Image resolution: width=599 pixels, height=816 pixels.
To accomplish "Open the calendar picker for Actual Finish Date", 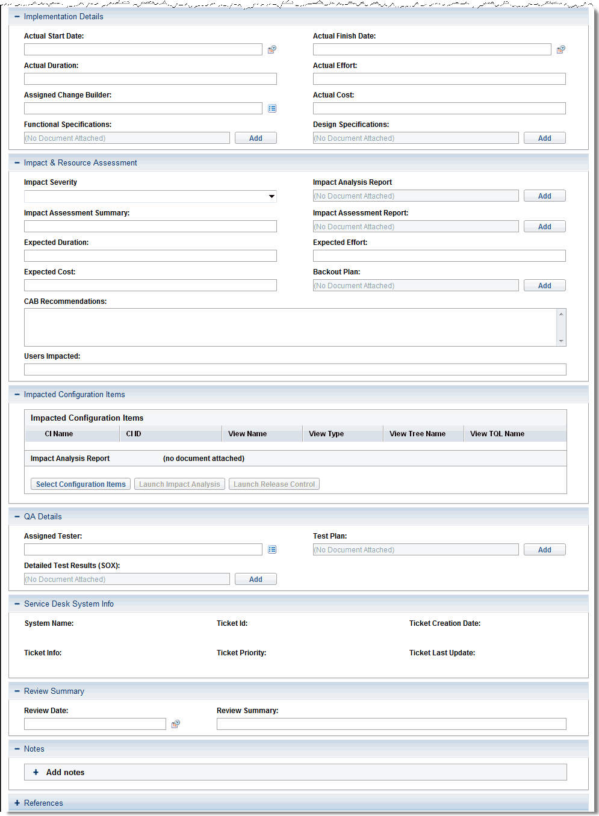I will (560, 49).
